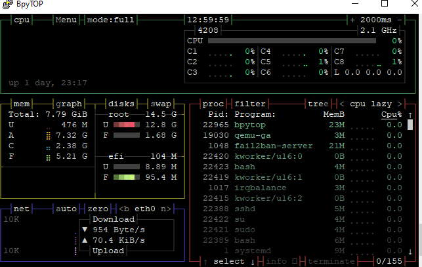Screen dimensions: 422x267
Task: Select the bpytop process row
Action: point(303,125)
